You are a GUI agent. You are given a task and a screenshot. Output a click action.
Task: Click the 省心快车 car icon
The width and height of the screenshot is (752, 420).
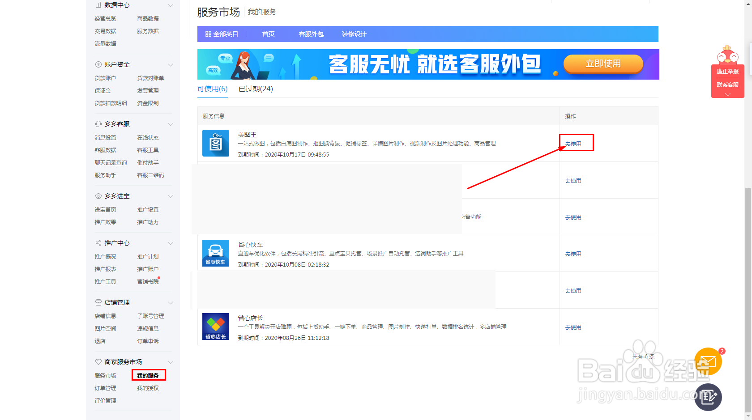216,253
